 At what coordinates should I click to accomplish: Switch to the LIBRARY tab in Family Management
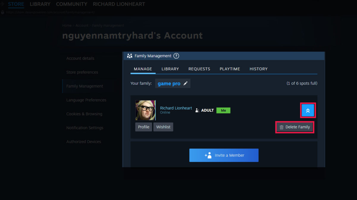click(x=170, y=69)
